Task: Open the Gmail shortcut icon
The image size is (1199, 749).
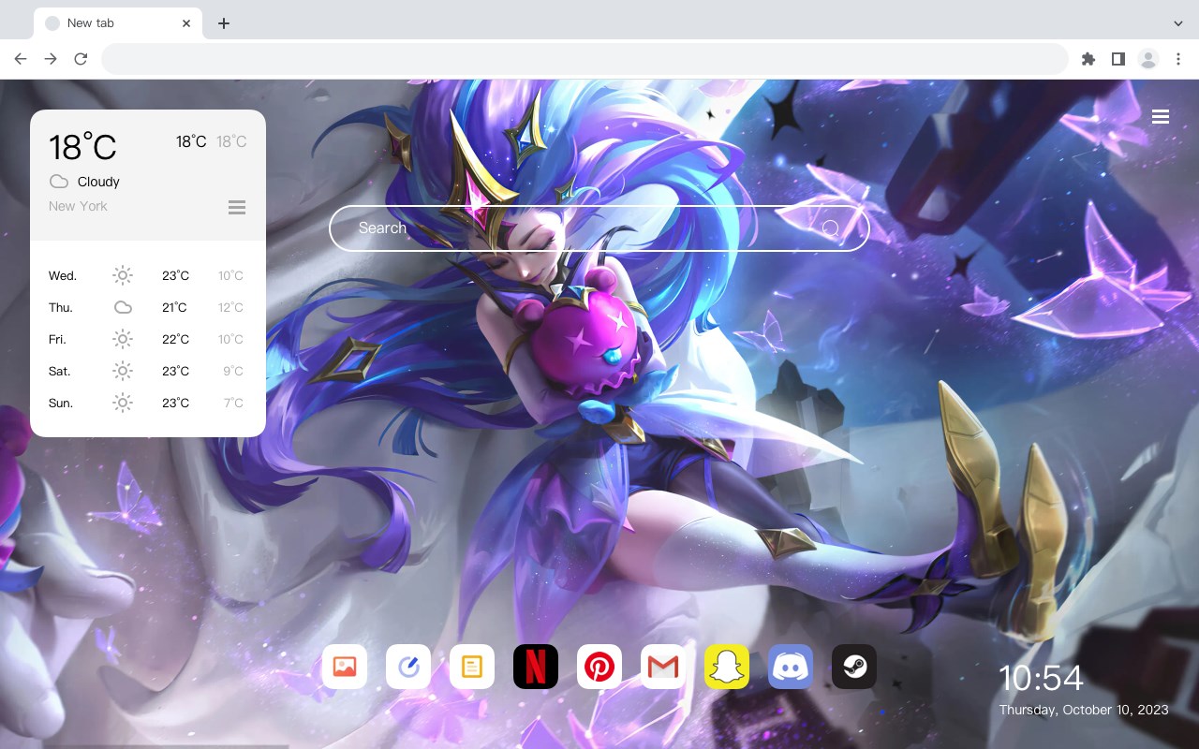Action: [x=663, y=667]
